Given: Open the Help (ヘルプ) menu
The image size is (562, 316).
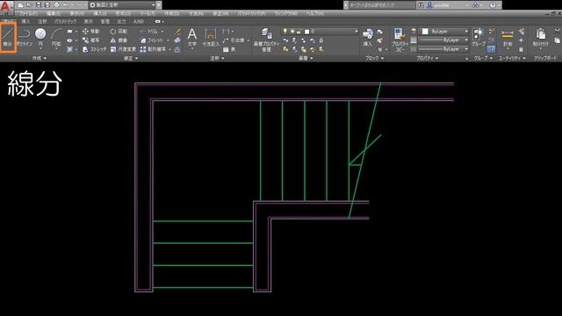Looking at the screenshot, I should [x=315, y=13].
